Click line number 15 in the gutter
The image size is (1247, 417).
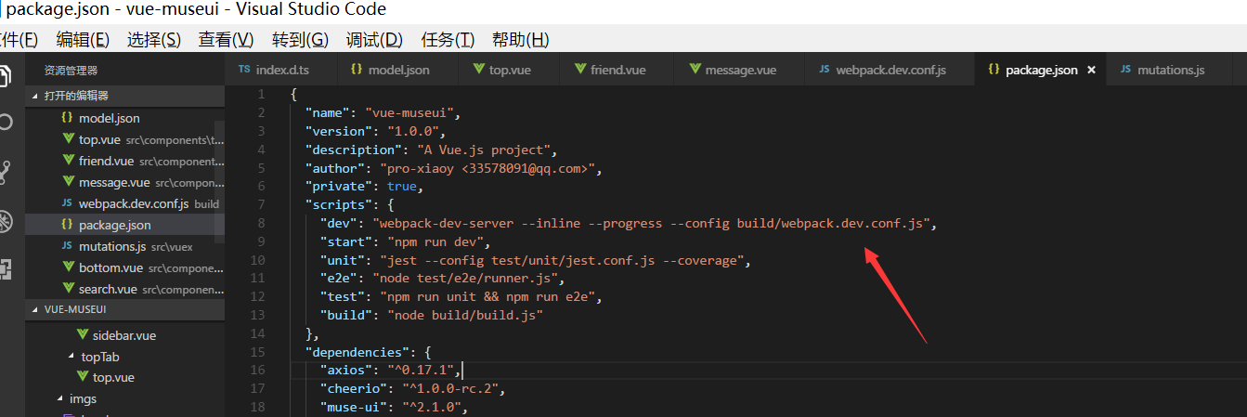click(258, 352)
